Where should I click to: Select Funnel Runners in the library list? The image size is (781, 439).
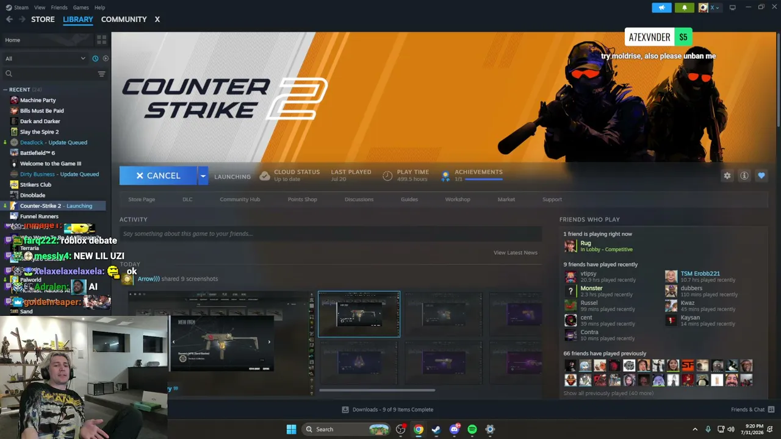39,216
